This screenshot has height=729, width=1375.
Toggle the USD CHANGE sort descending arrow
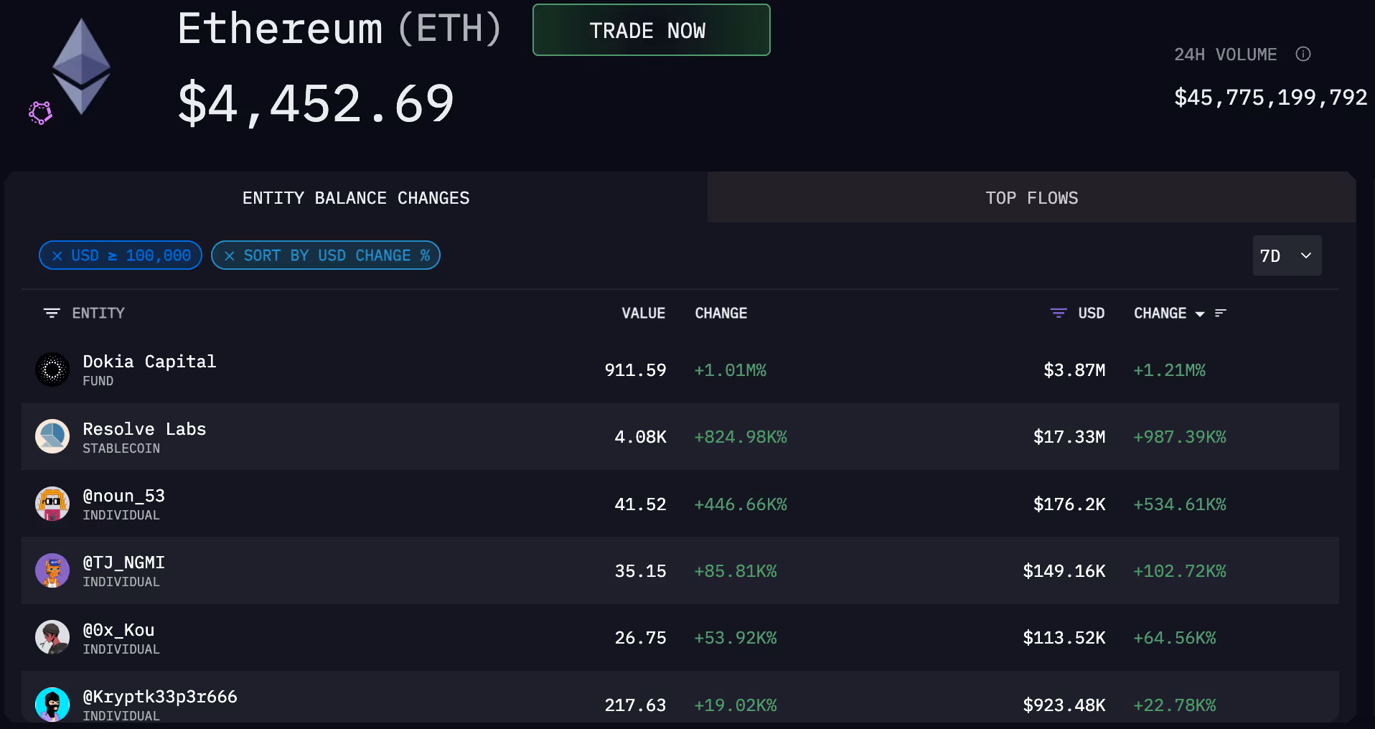coord(1200,314)
